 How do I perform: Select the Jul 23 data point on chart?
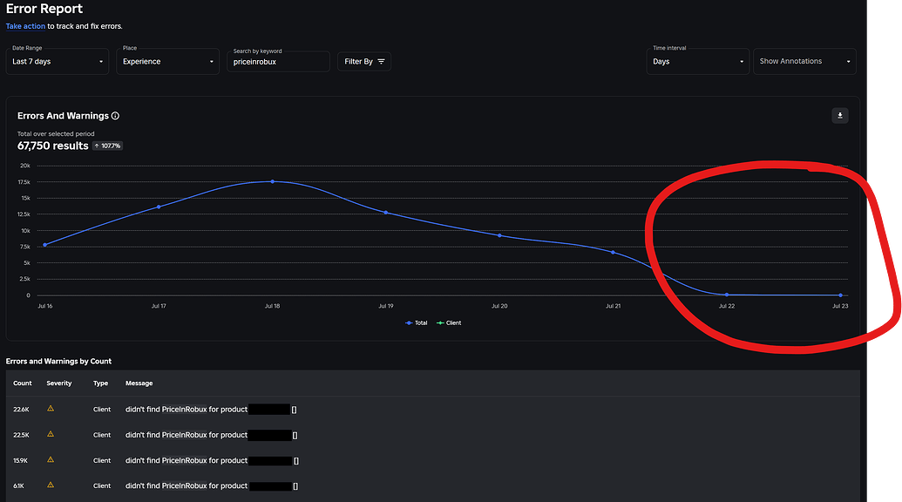tap(840, 295)
